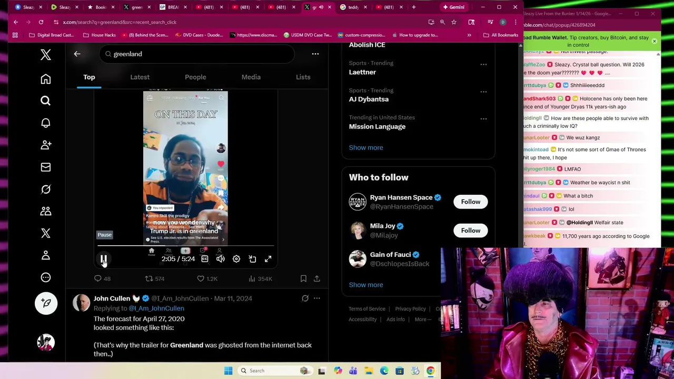The image size is (674, 379).
Task: Seek on the video progress bar
Action: point(185,246)
